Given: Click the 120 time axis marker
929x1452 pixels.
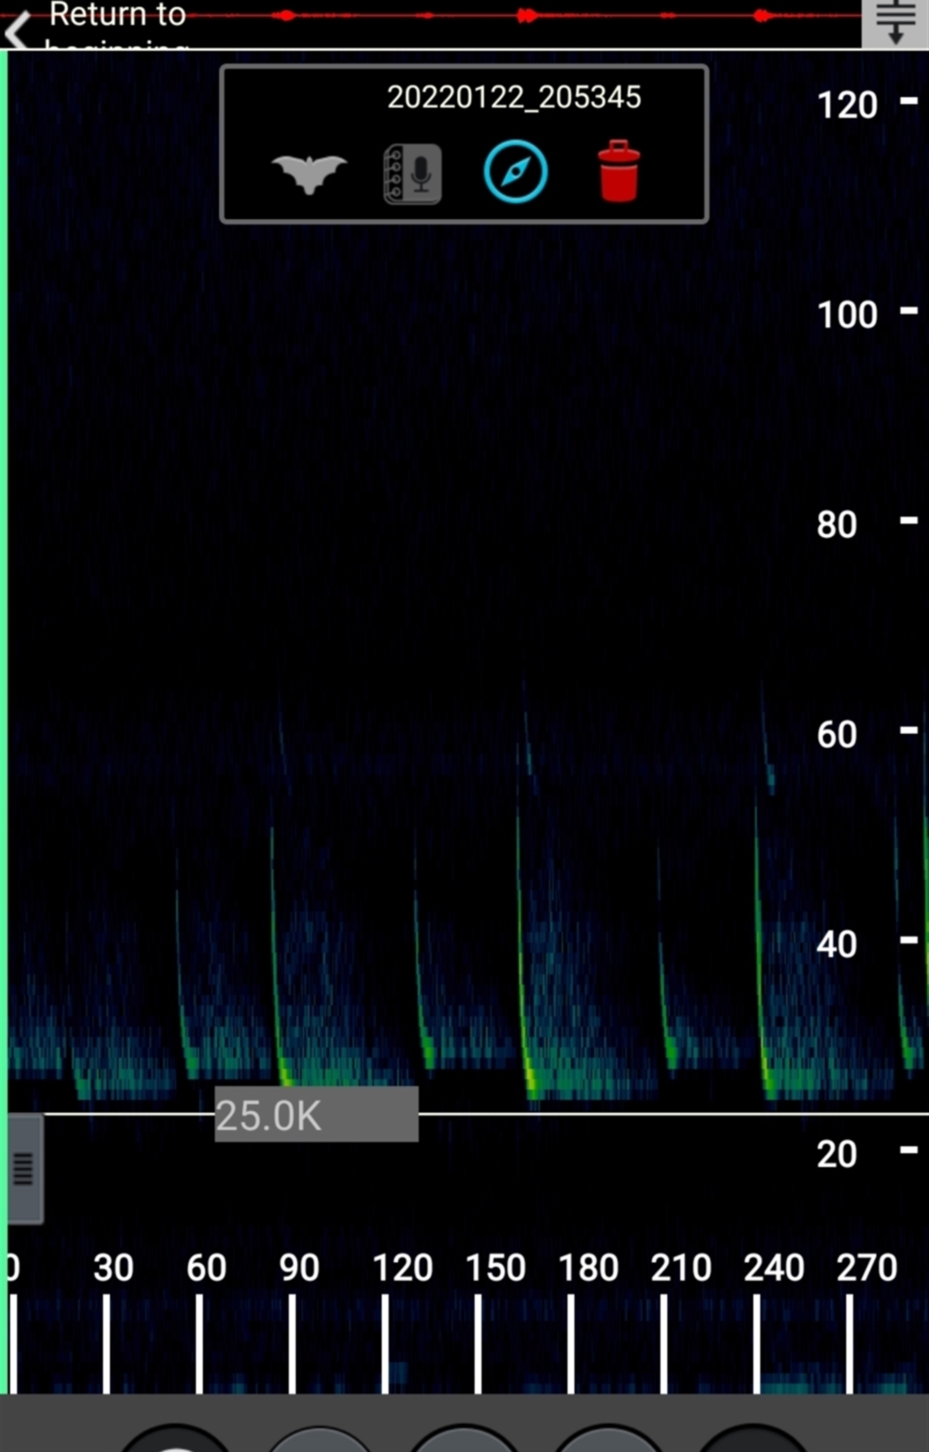Looking at the screenshot, I should coord(403,1268).
